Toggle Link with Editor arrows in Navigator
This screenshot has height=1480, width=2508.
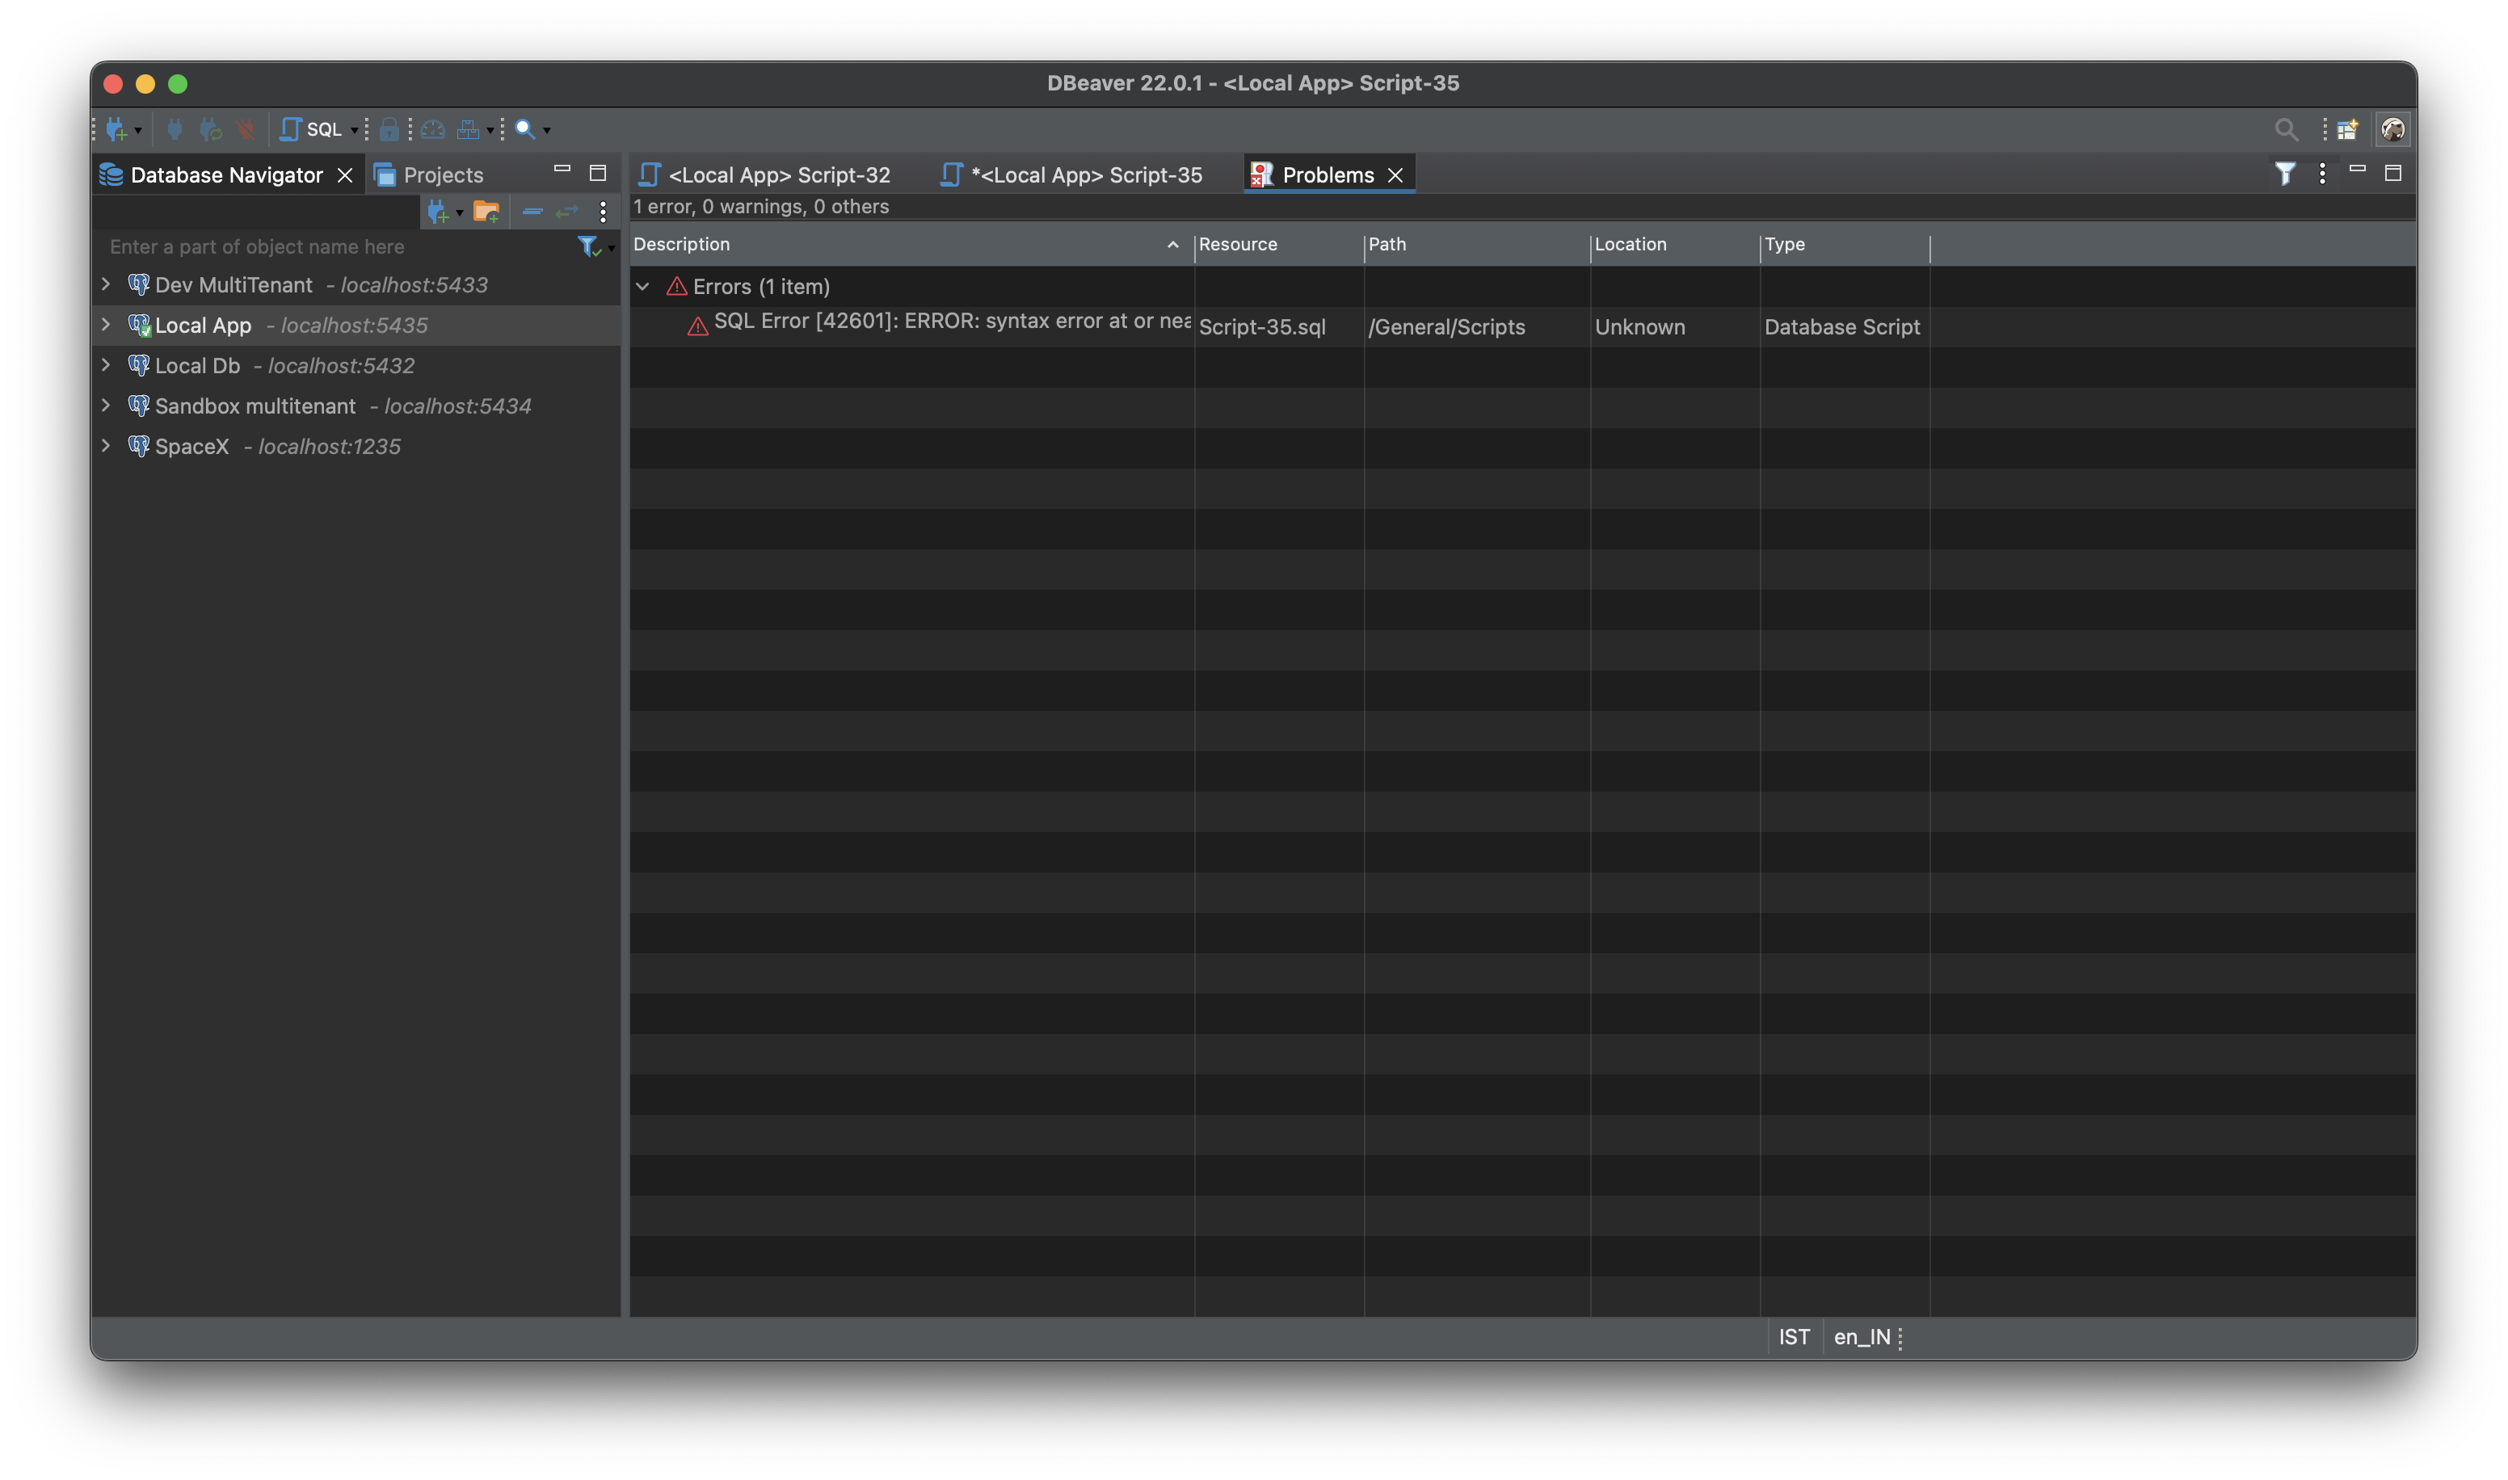567,212
